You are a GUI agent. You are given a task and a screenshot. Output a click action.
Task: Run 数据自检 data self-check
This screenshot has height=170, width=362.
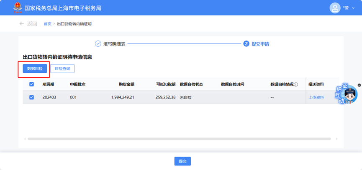(x=35, y=69)
